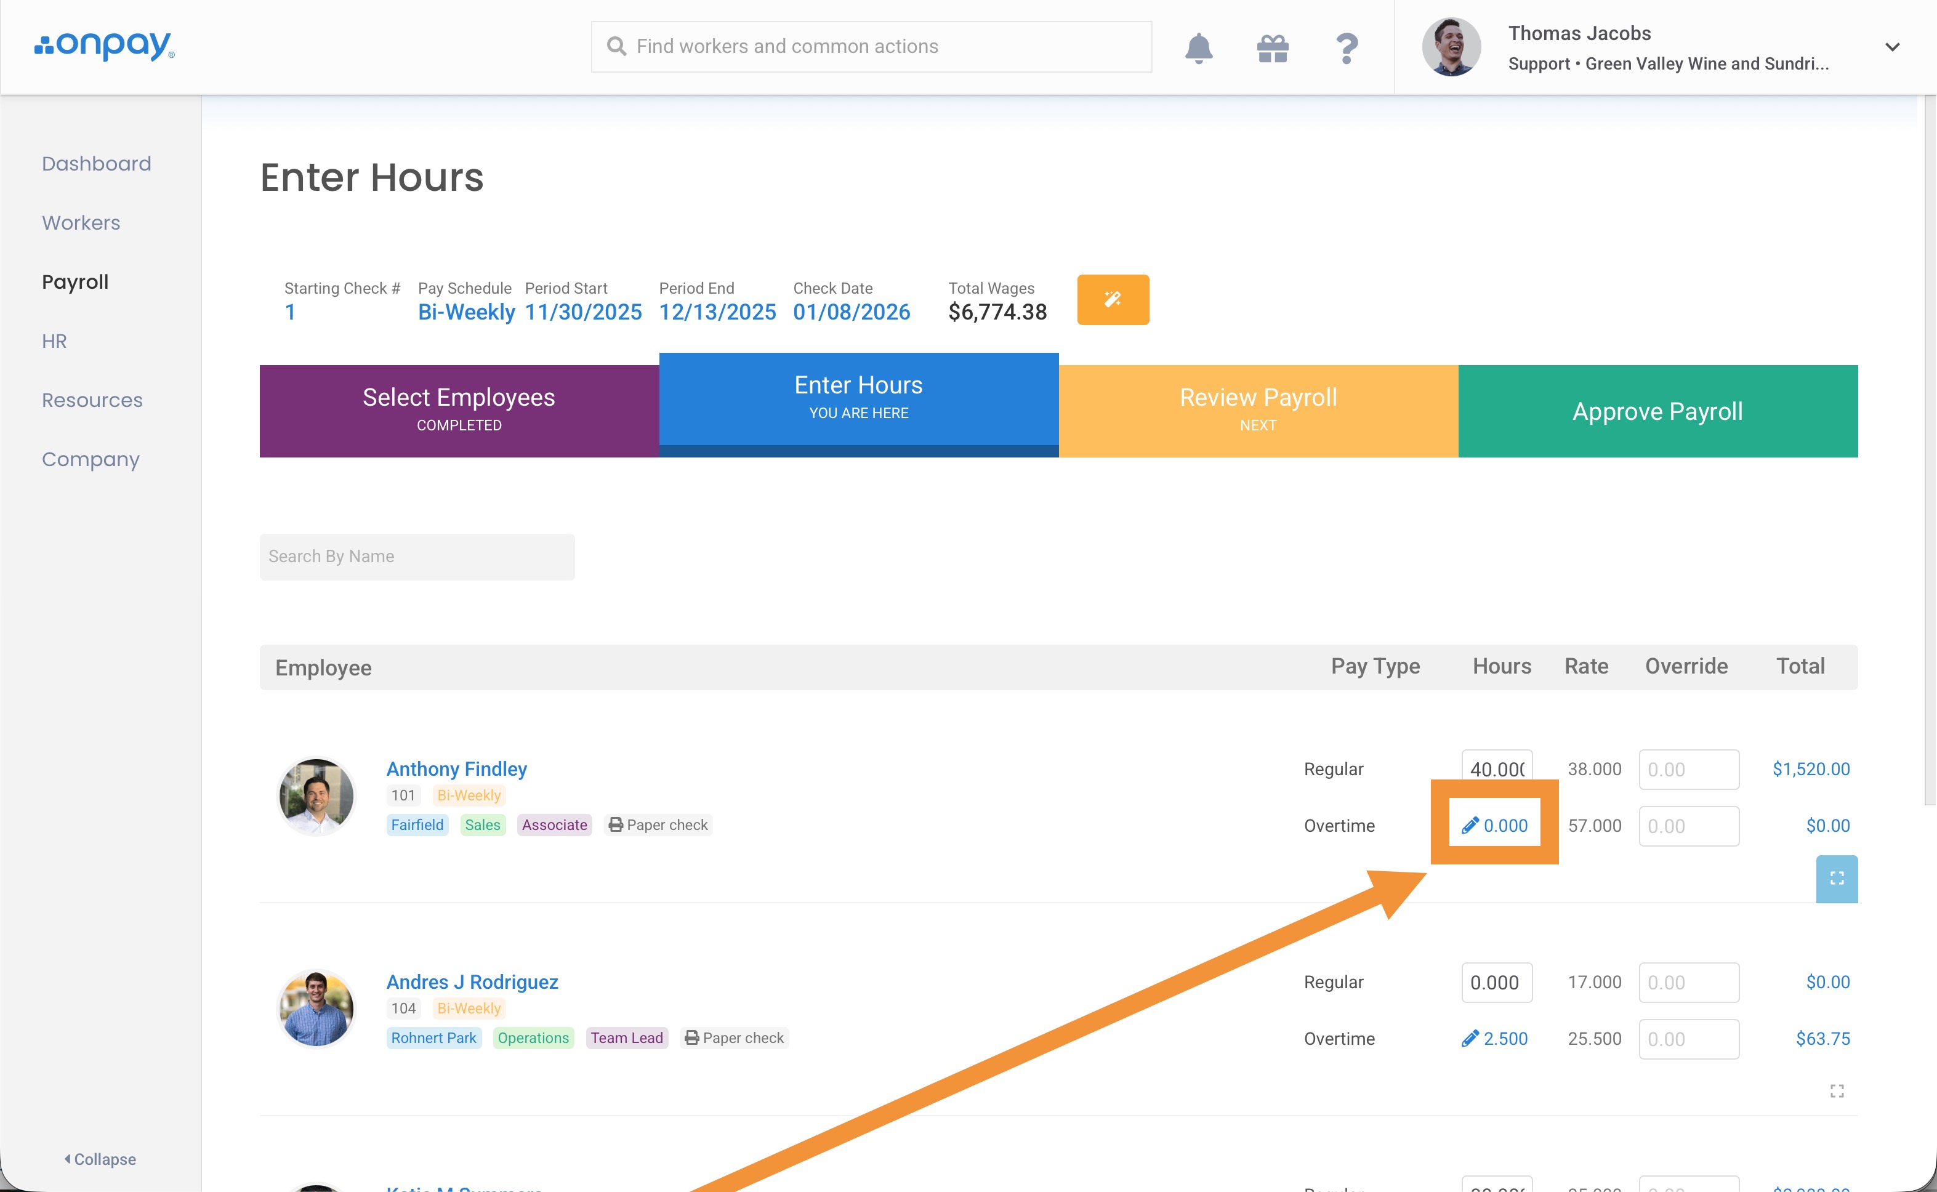The image size is (1937, 1192).
Task: Click Andres Rodriguez's profile photo
Action: pyautogui.click(x=316, y=1009)
